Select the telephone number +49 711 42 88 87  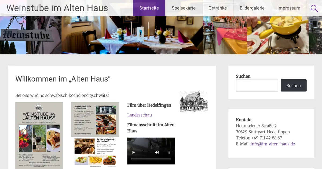point(267,138)
